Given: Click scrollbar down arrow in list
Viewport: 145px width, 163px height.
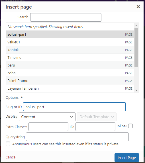Looking at the screenshot, I should click(x=136, y=90).
